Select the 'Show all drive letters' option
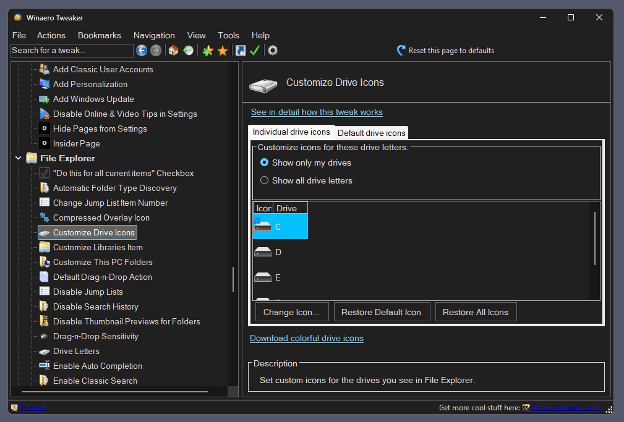This screenshot has width=624, height=422. [265, 180]
